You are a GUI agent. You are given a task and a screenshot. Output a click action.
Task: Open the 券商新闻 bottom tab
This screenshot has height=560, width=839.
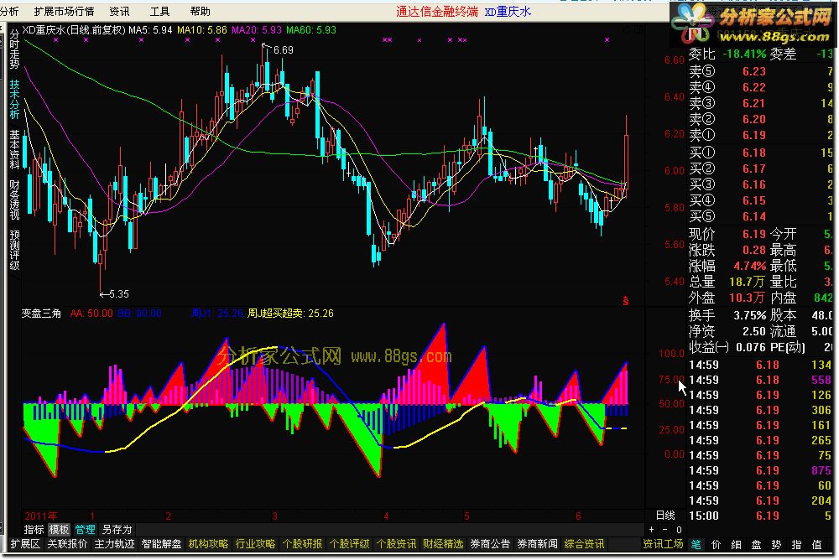click(x=537, y=544)
